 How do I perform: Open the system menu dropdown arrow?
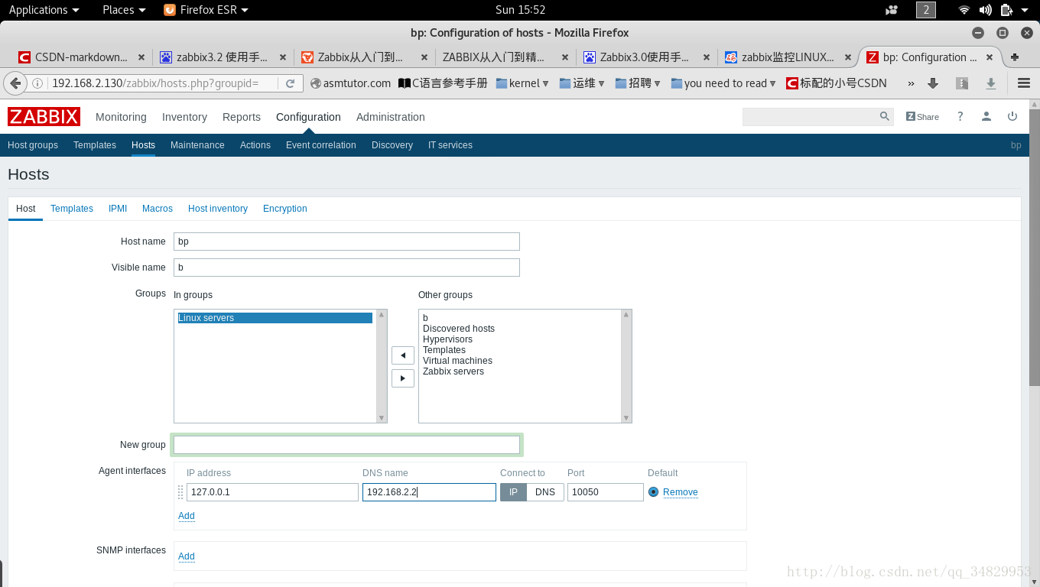(1025, 10)
